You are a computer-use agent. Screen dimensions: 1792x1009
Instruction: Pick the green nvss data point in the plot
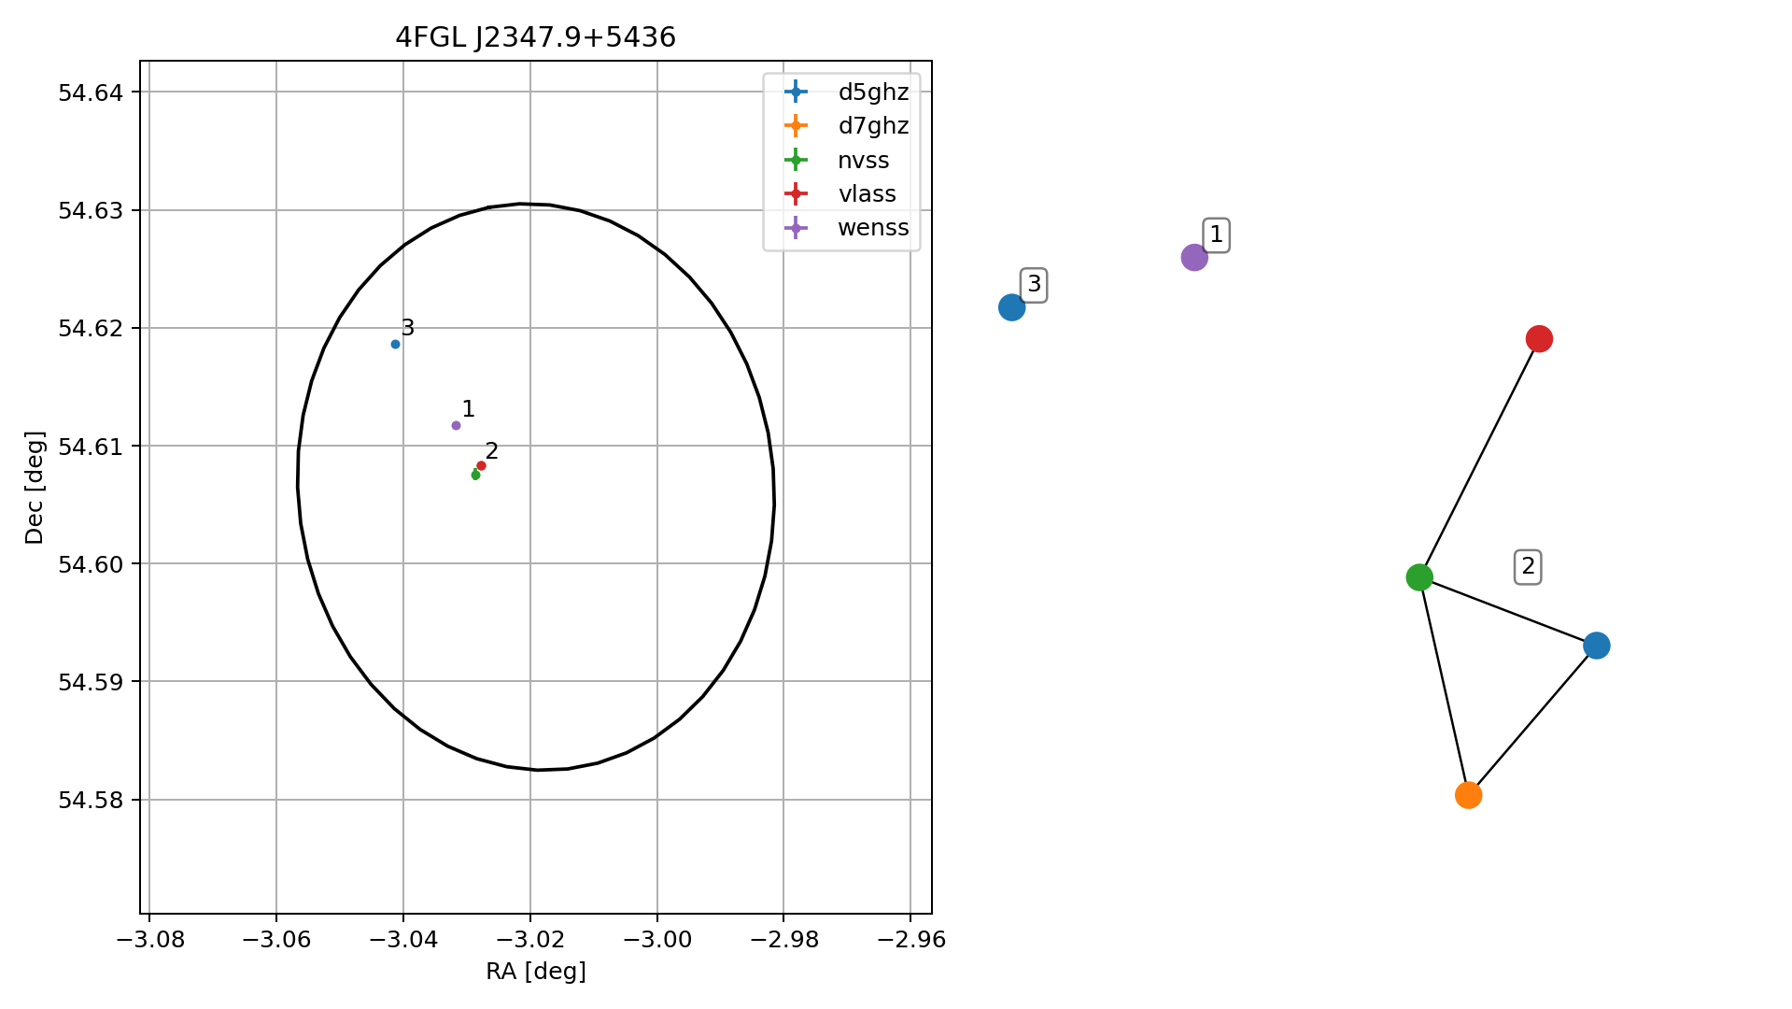pyautogui.click(x=475, y=476)
